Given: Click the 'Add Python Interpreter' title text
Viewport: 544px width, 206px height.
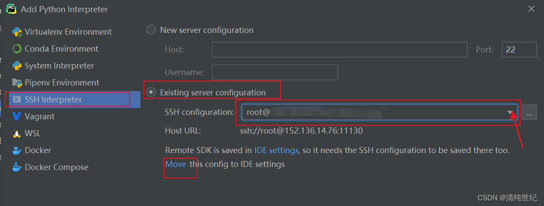Looking at the screenshot, I should coord(65,9).
